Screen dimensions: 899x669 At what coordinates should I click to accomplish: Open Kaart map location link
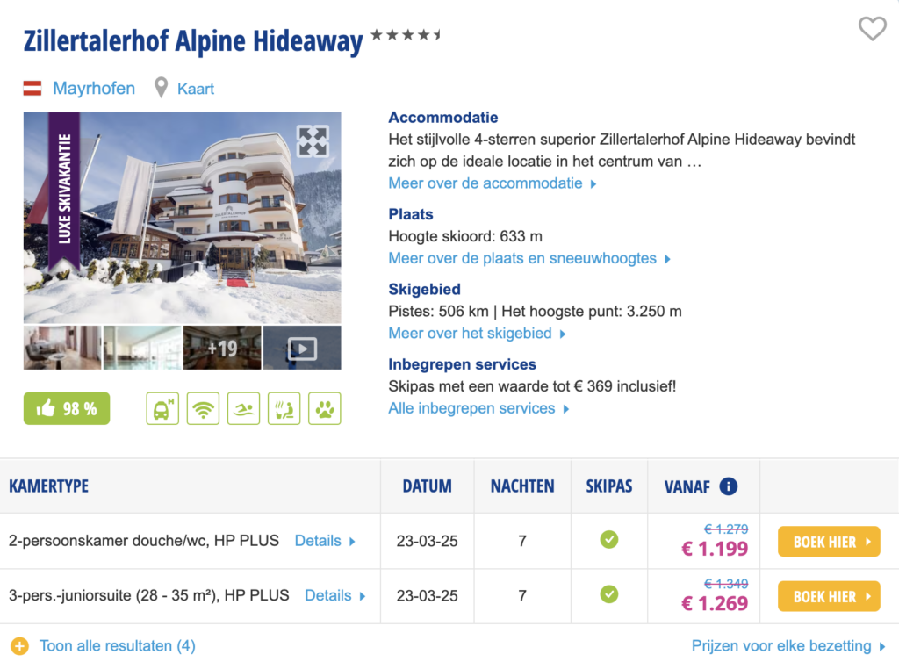[195, 89]
